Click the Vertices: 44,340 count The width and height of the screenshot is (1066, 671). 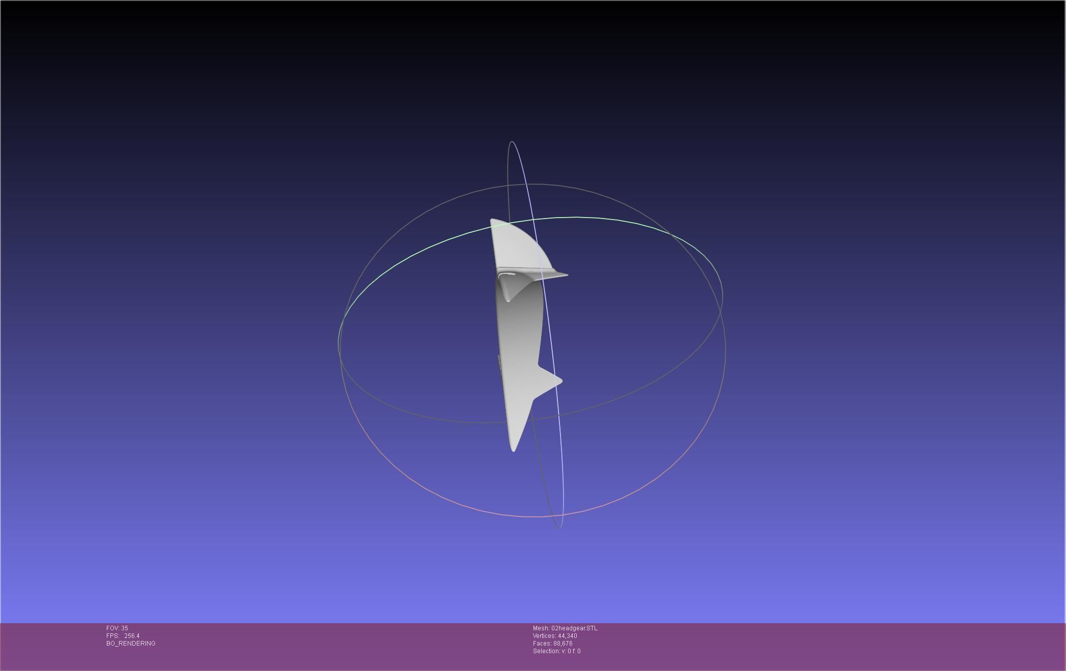pos(555,636)
